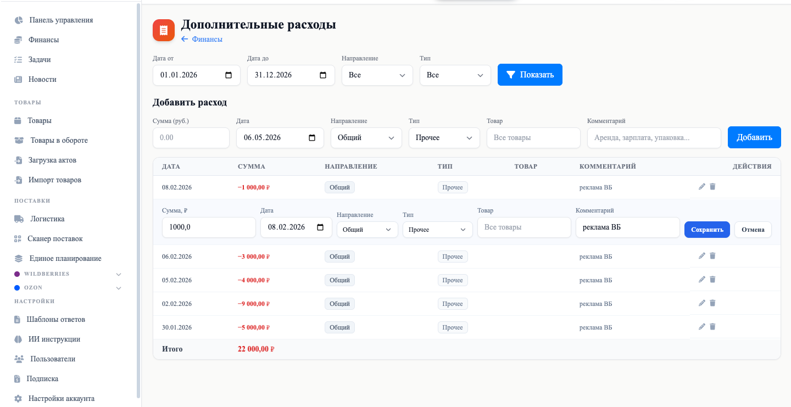Delete the 06.02.2026 expense with trash icon

point(712,256)
